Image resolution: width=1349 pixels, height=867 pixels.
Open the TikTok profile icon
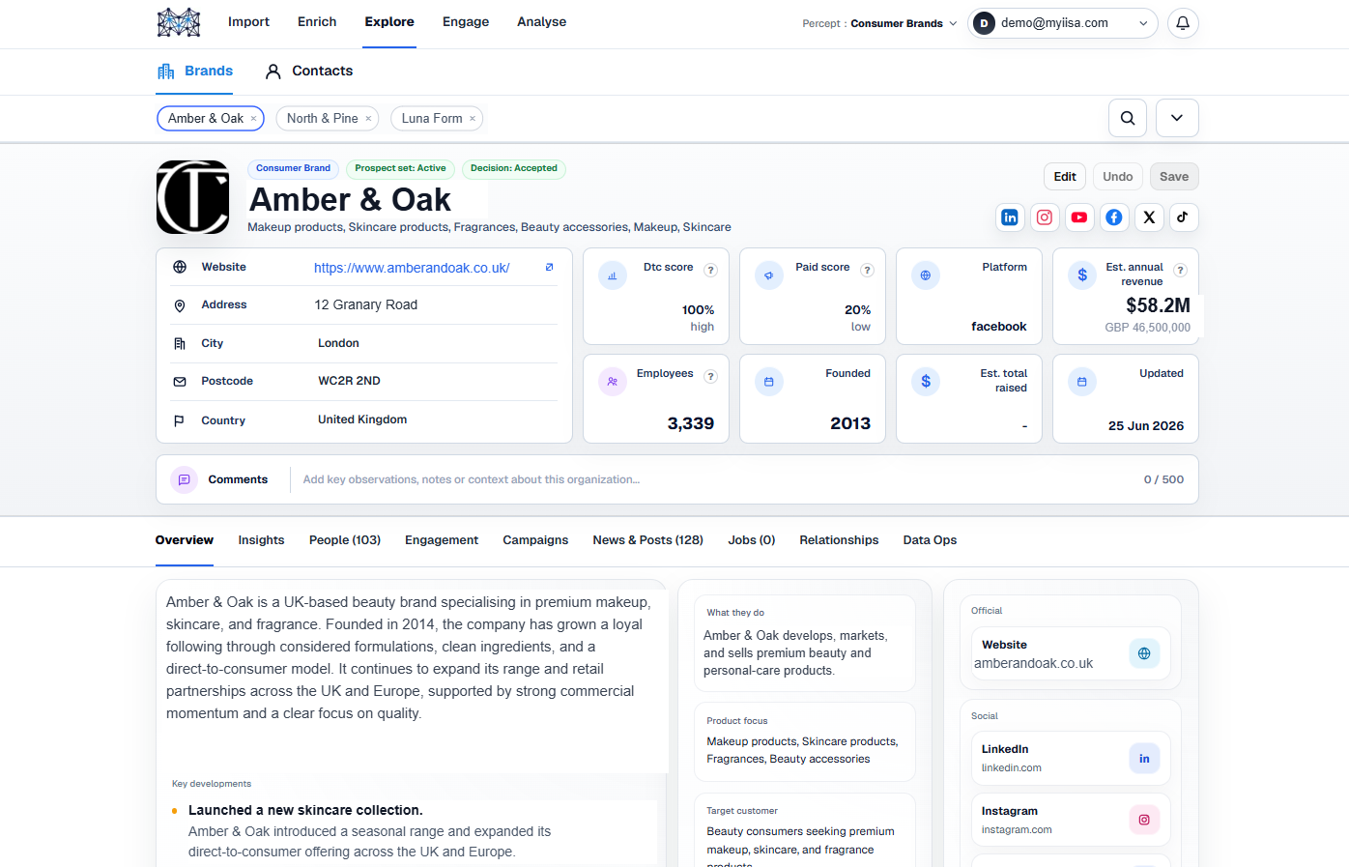(x=1184, y=217)
